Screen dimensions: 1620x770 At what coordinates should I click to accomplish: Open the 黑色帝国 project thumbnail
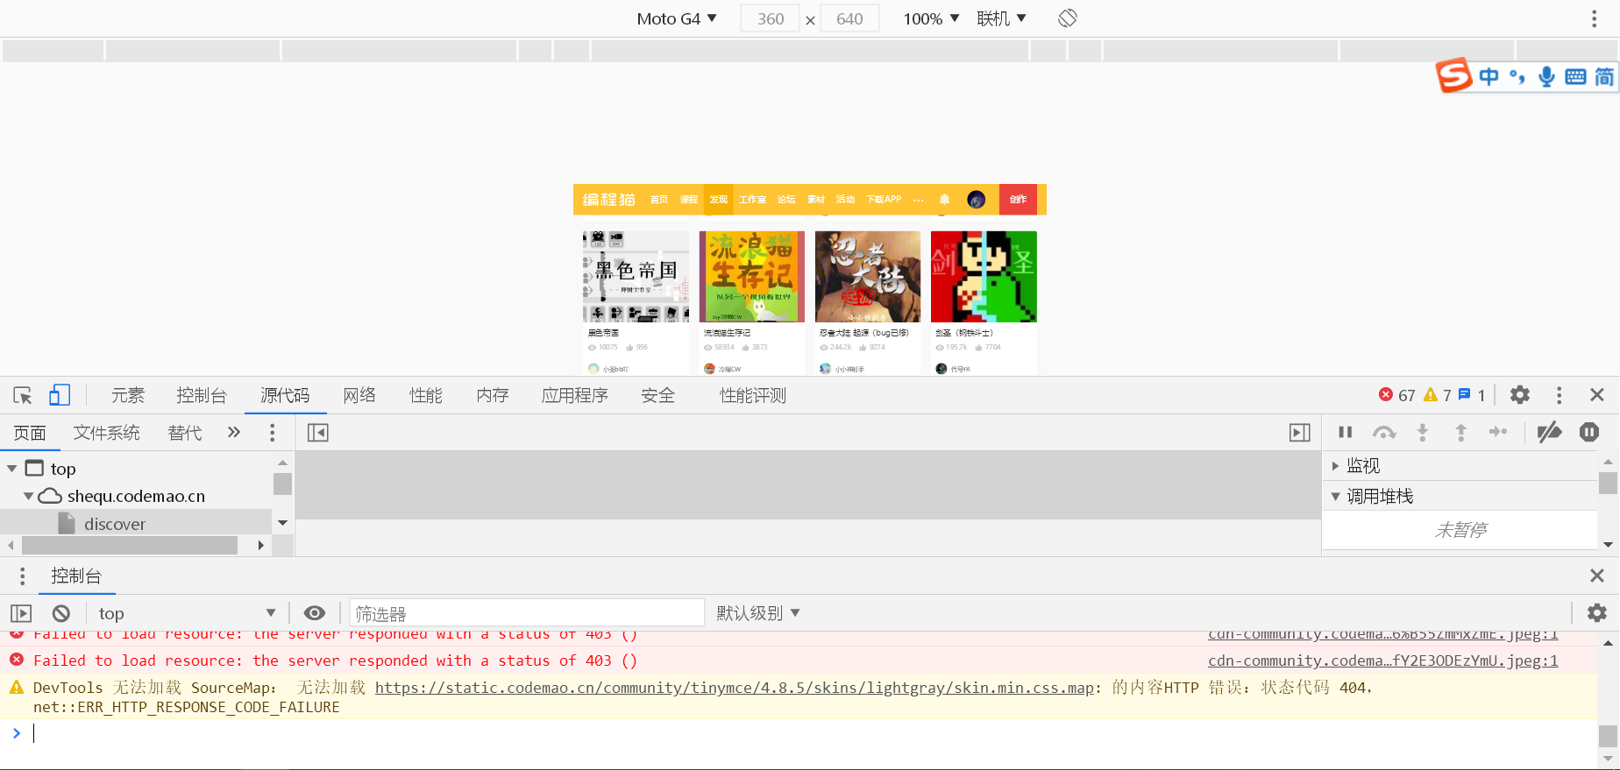click(636, 277)
